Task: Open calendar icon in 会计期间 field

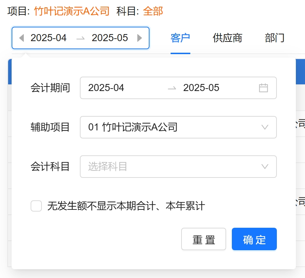Action: tap(263, 88)
